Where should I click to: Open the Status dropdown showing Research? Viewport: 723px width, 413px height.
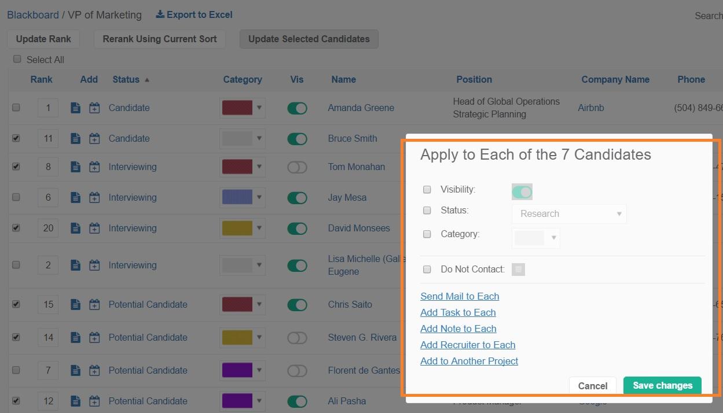coord(569,213)
